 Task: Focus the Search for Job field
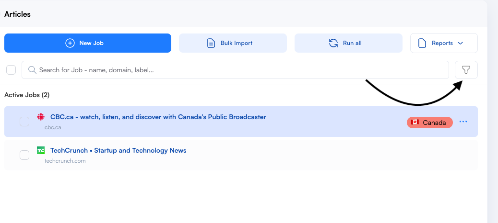click(236, 70)
